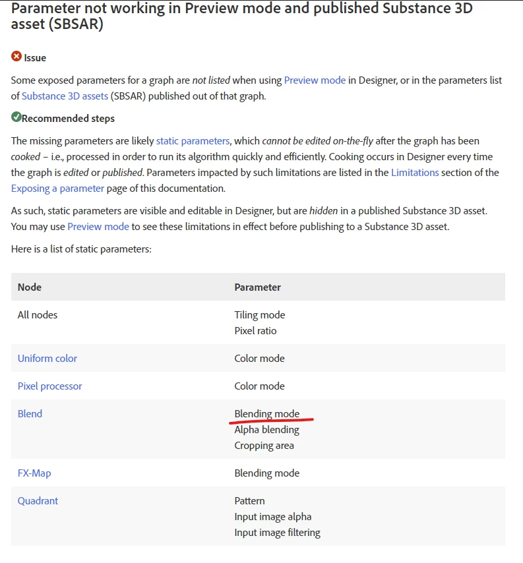Follow the static parameters link
523x563 pixels.
point(193,141)
